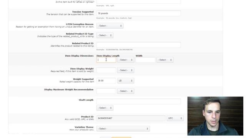The height and width of the screenshot is (138, 246).
Task: Click the Product ID input field
Action: click(x=131, y=118)
